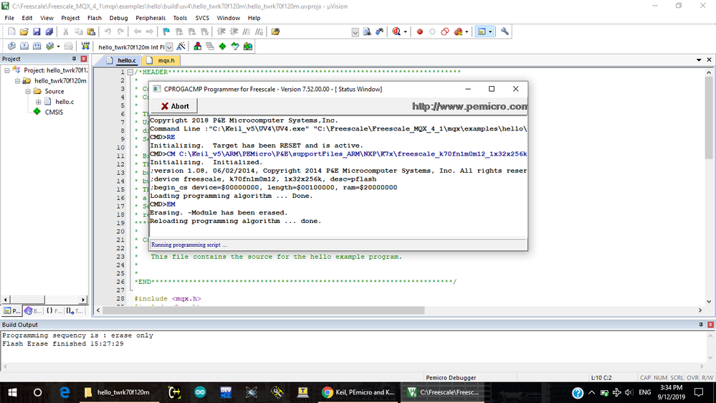716x403 pixels.
Task: Expand hello.c file dependencies
Action: [x=39, y=102]
